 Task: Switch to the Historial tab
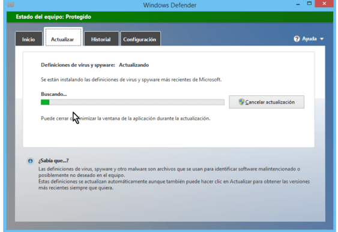(101, 39)
